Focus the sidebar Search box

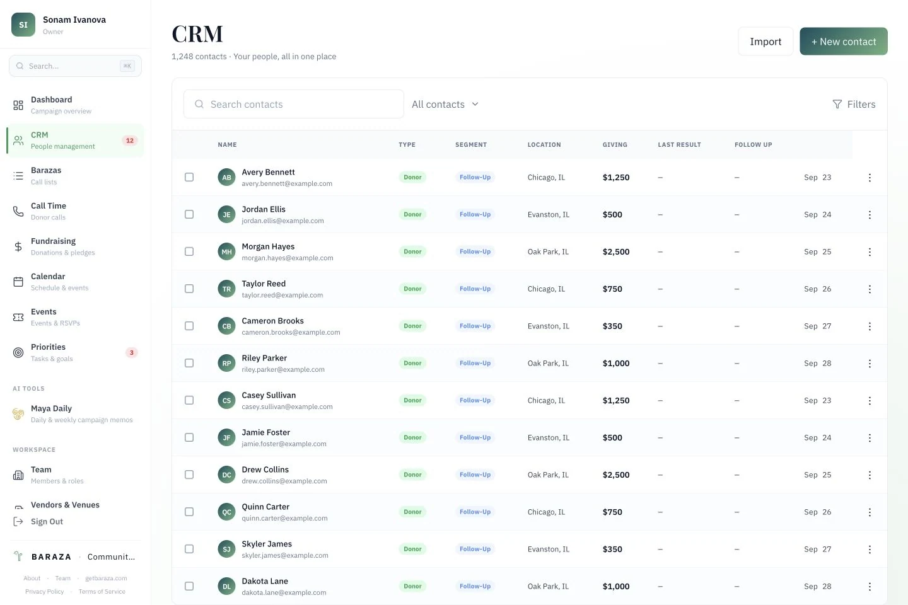(x=75, y=66)
